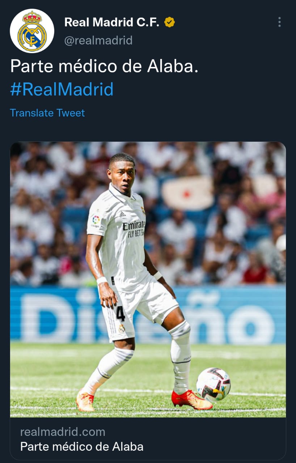The height and width of the screenshot is (463, 296).
Task: Select the tweet text Parte médico de Alaba.
Action: tap(104, 66)
